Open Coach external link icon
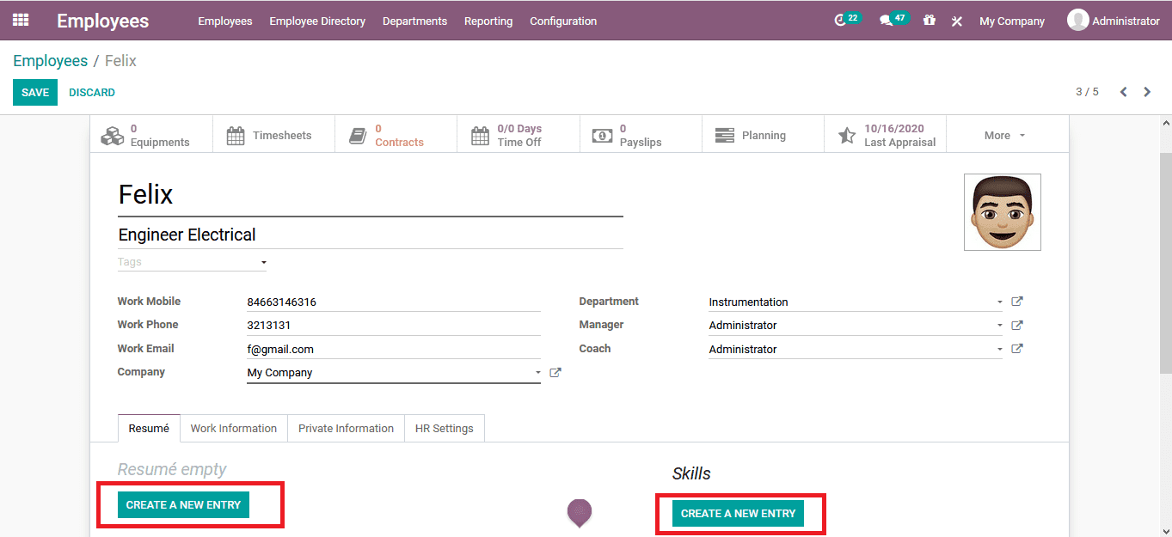The image size is (1172, 537). pos(1017,349)
